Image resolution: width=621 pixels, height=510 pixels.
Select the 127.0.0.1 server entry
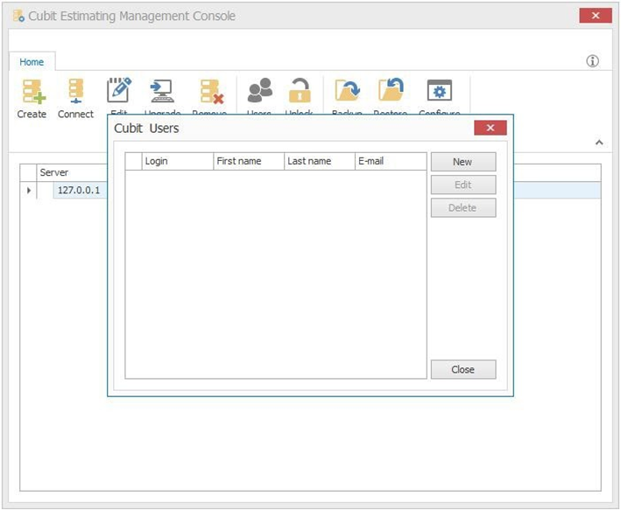pos(79,191)
